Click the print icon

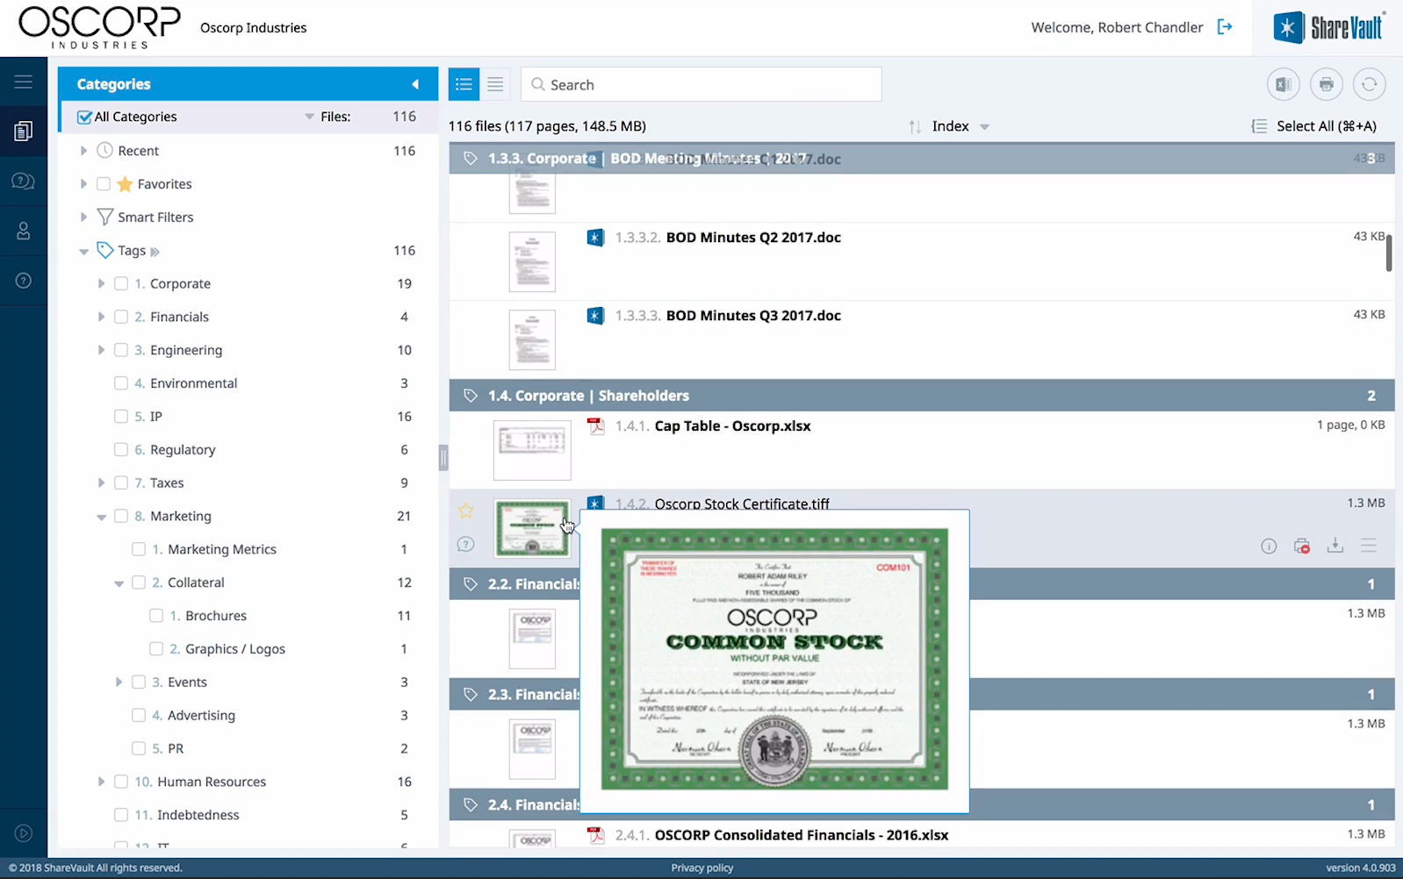tap(1326, 84)
